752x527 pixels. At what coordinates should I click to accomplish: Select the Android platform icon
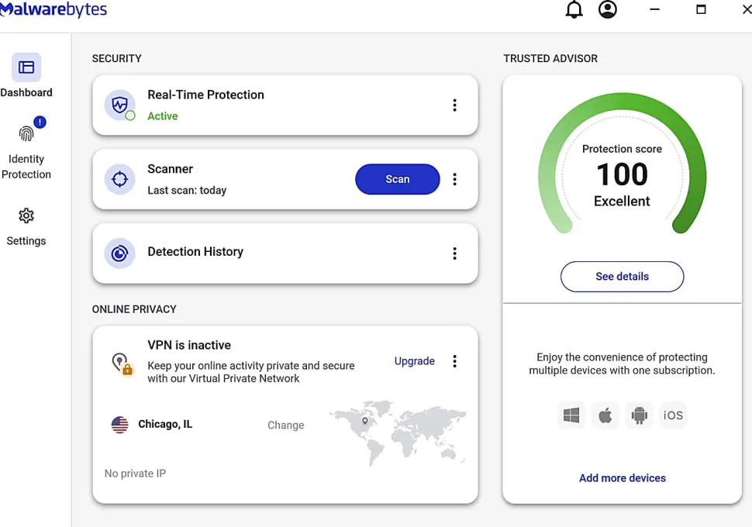[640, 415]
